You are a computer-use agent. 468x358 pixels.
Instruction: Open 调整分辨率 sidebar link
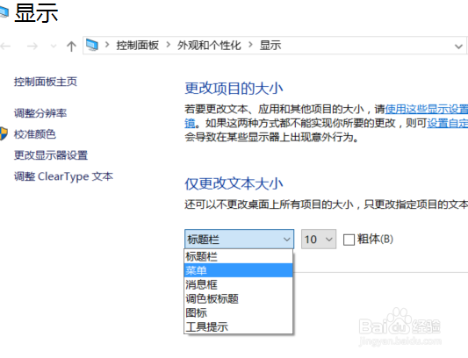tap(40, 113)
